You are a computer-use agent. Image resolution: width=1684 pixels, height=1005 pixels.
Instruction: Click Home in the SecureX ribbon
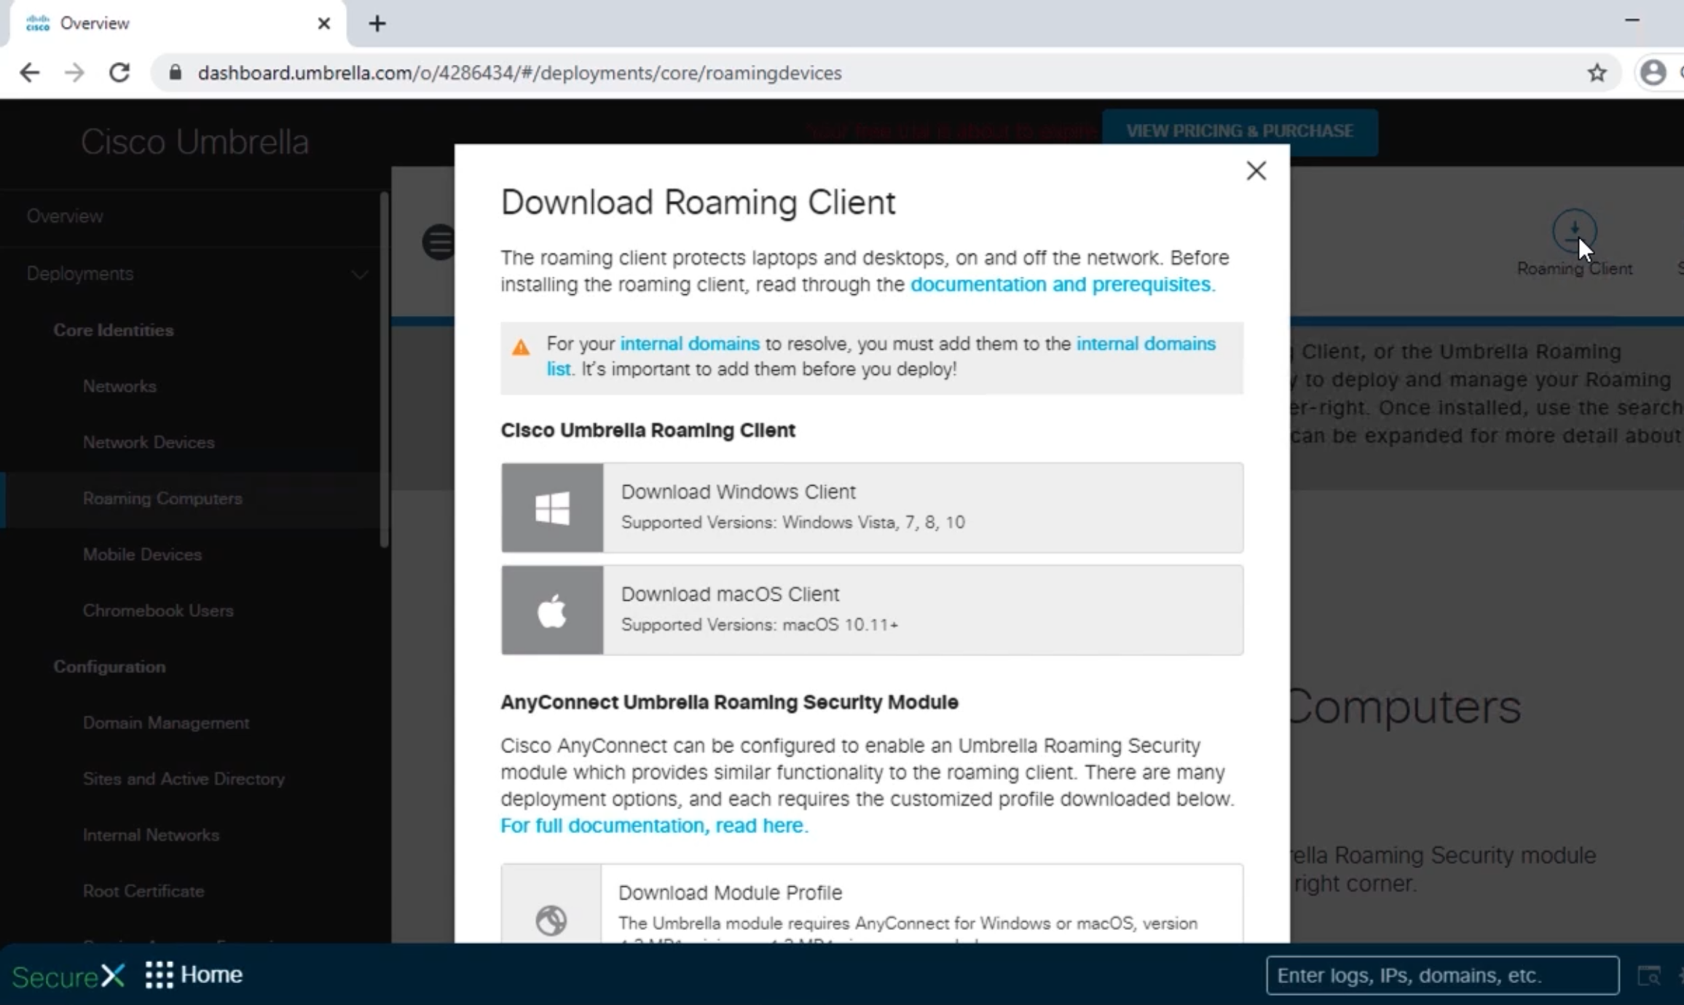point(211,975)
